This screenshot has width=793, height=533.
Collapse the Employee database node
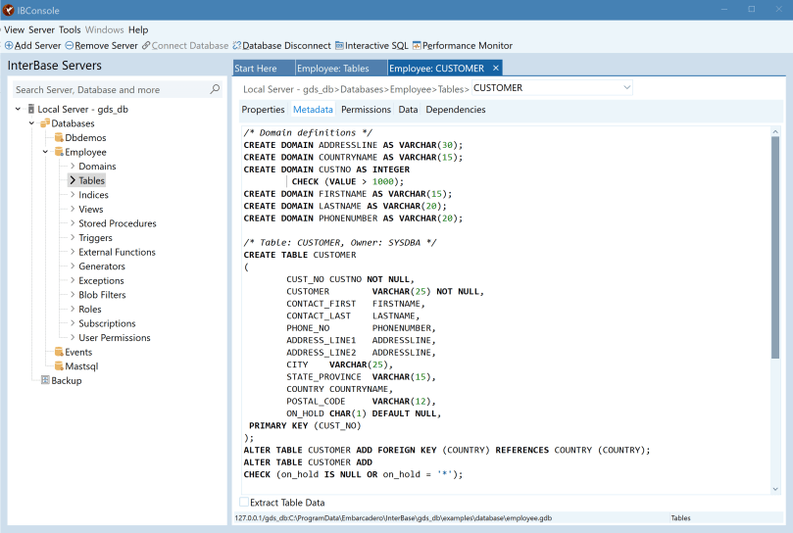point(45,152)
